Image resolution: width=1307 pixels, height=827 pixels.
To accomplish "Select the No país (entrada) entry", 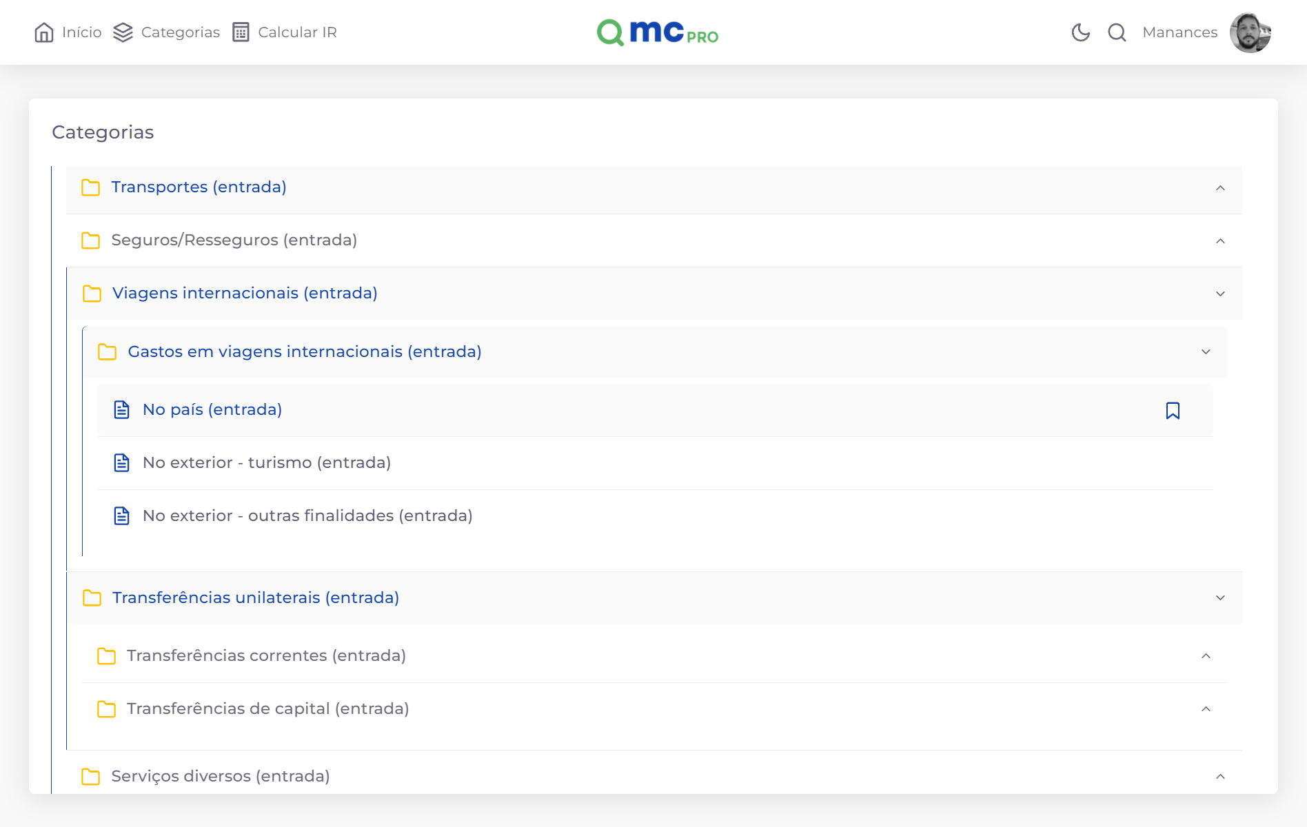I will click(x=212, y=409).
